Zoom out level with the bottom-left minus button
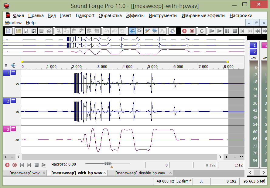The image size is (270, 188). tap(12, 157)
